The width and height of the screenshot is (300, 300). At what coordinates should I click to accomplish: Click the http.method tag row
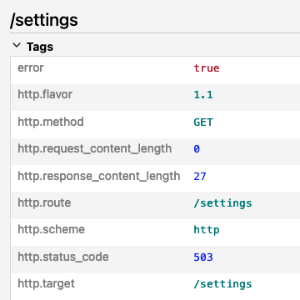click(x=155, y=122)
